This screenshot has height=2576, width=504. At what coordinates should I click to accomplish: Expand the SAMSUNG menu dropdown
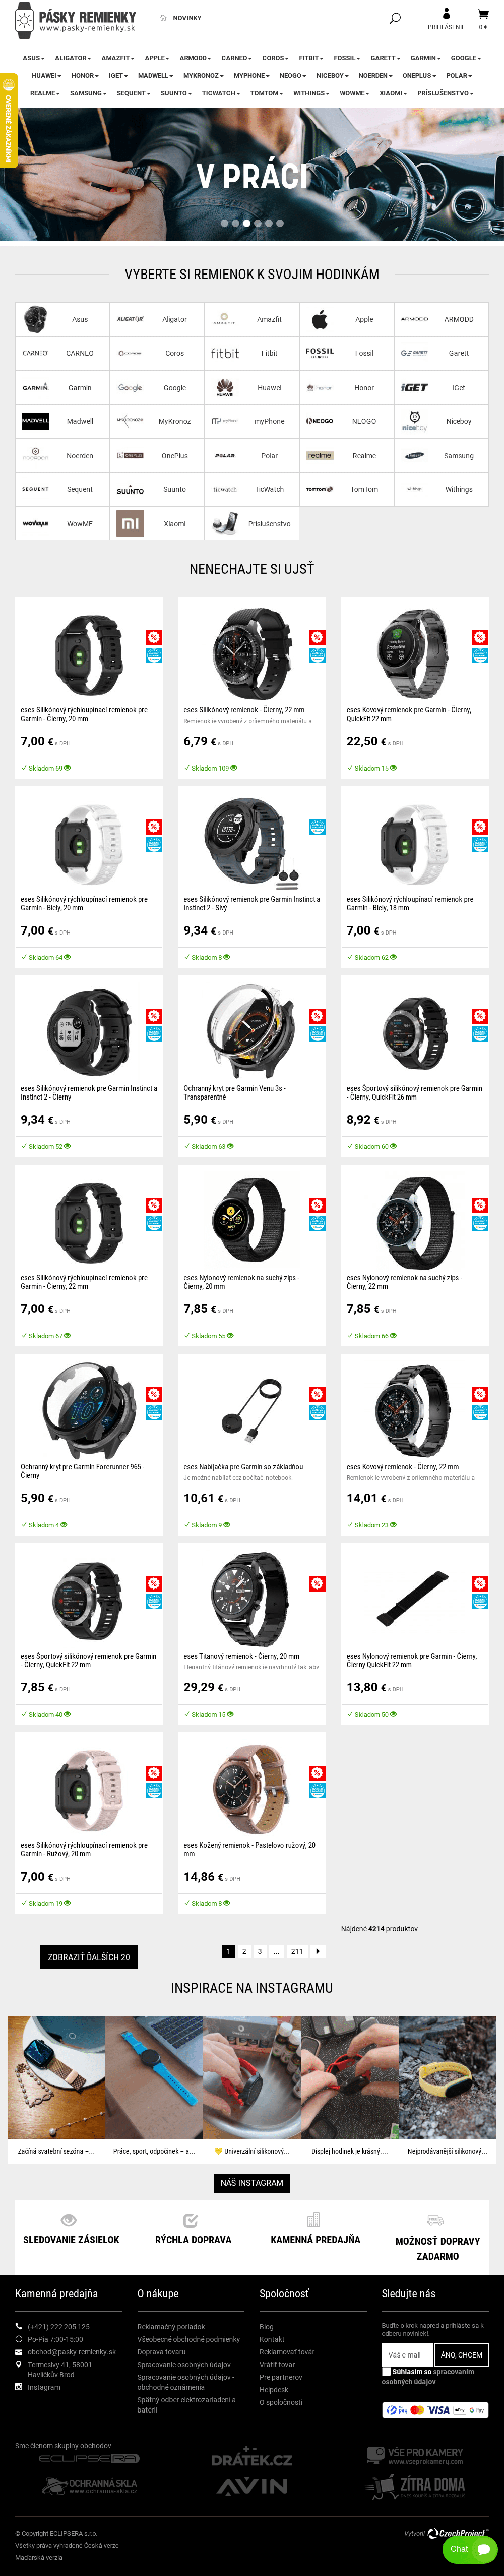click(x=88, y=93)
